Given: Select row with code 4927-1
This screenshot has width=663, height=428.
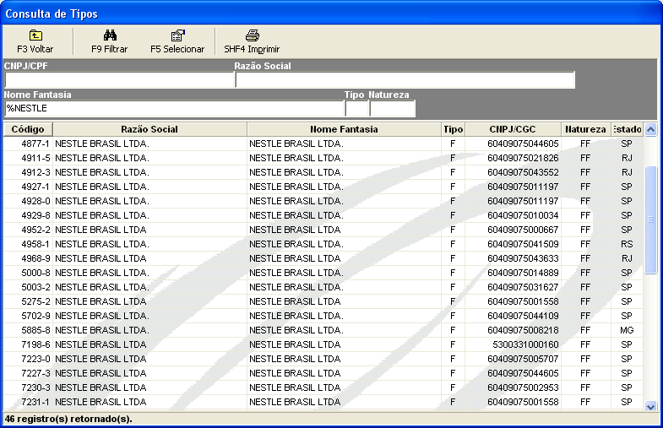Looking at the screenshot, I should point(323,187).
